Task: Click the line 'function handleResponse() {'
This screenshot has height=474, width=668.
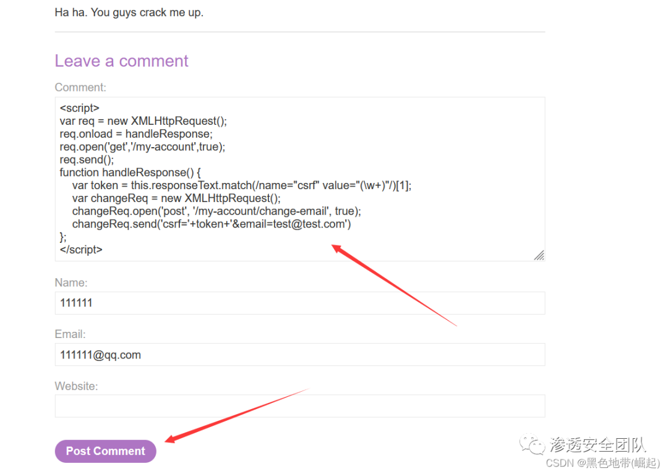Action: (130, 172)
